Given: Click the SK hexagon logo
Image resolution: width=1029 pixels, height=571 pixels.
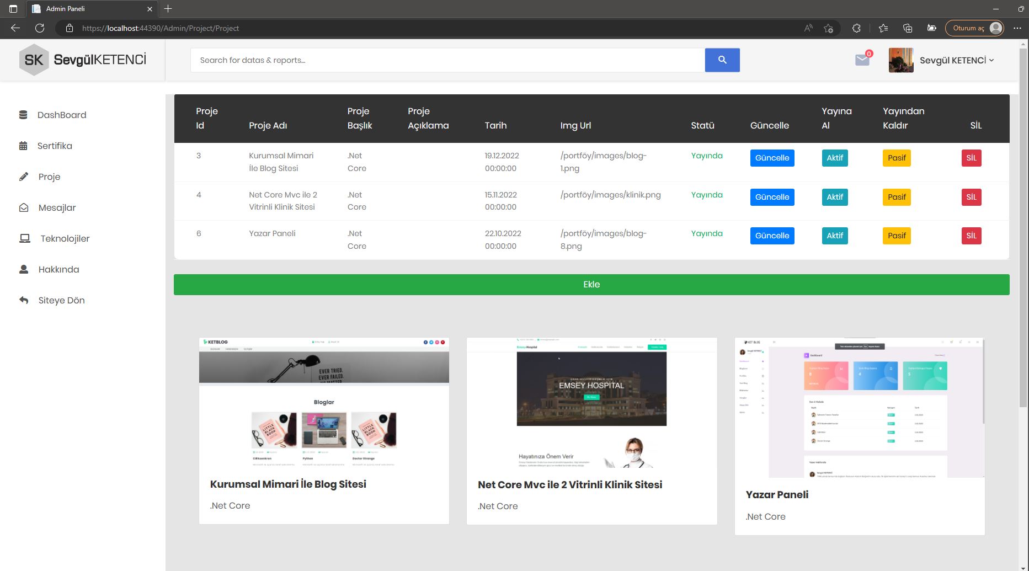Looking at the screenshot, I should [x=34, y=60].
